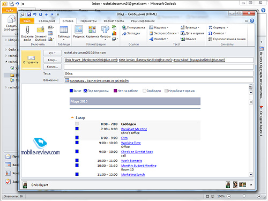The height and width of the screenshot is (201, 268).
Task: Open the Символ (Symbol) dropdown
Action: tap(218, 33)
